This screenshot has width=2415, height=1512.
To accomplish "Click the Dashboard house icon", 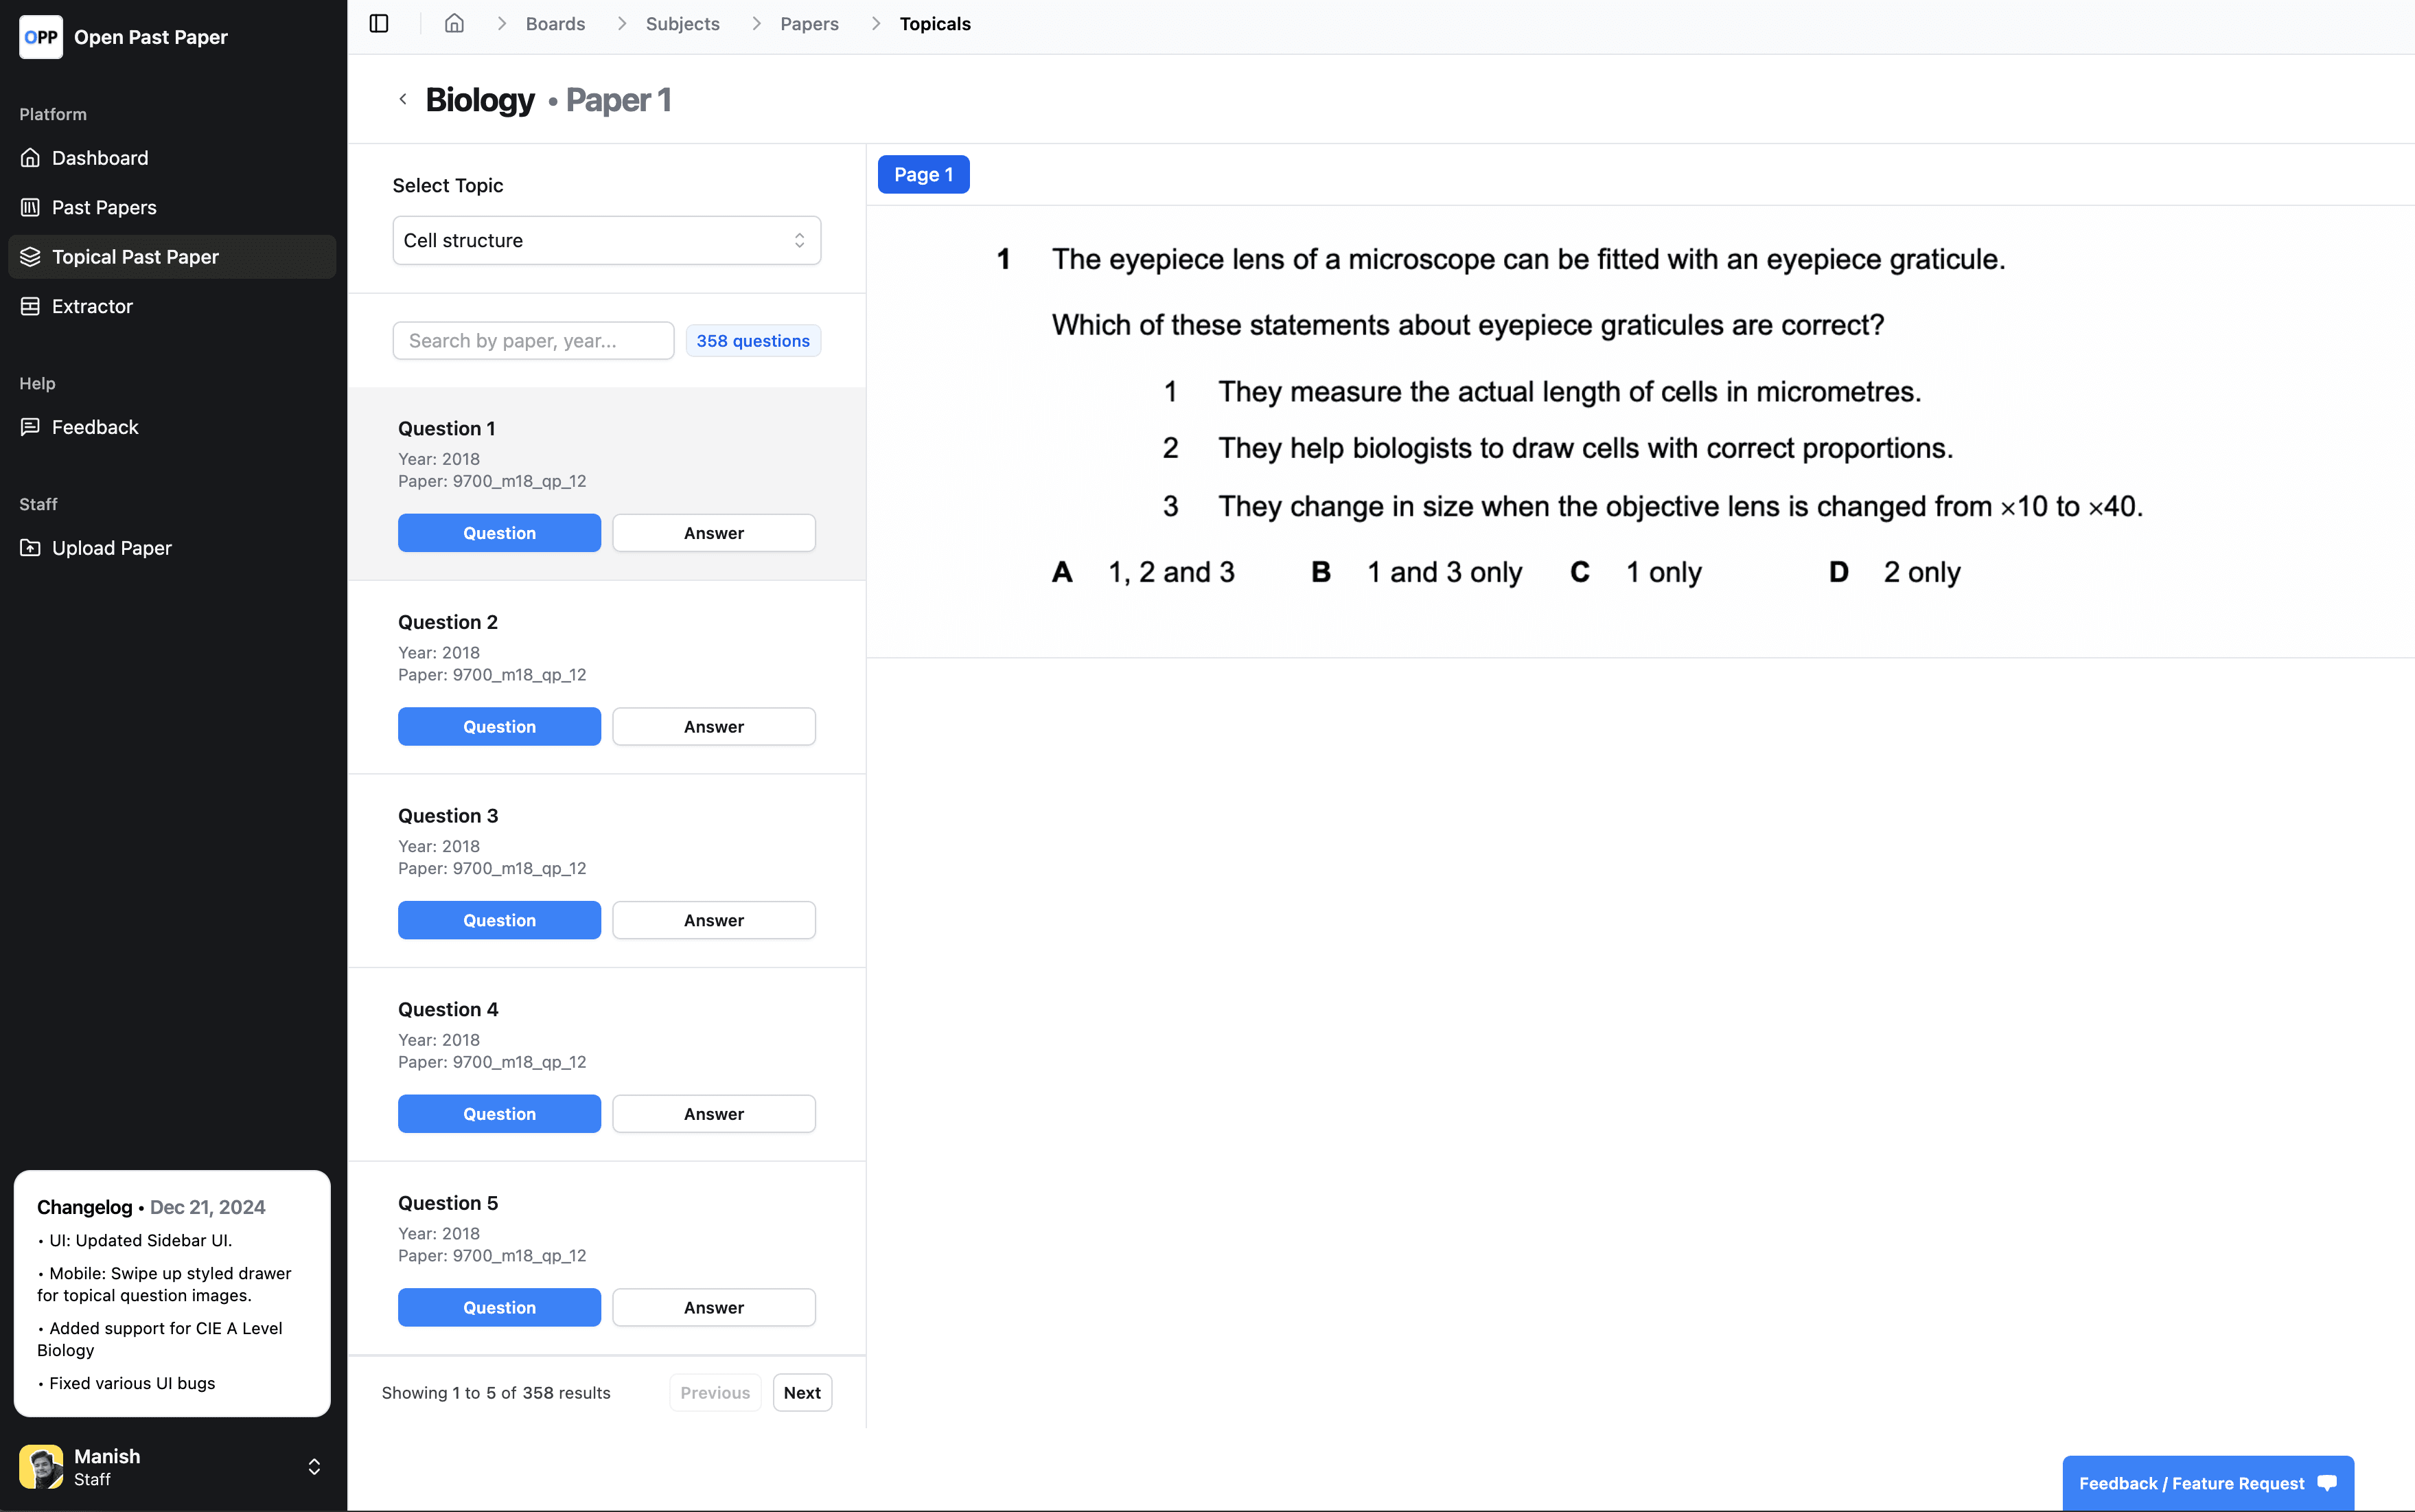I will pos(31,158).
